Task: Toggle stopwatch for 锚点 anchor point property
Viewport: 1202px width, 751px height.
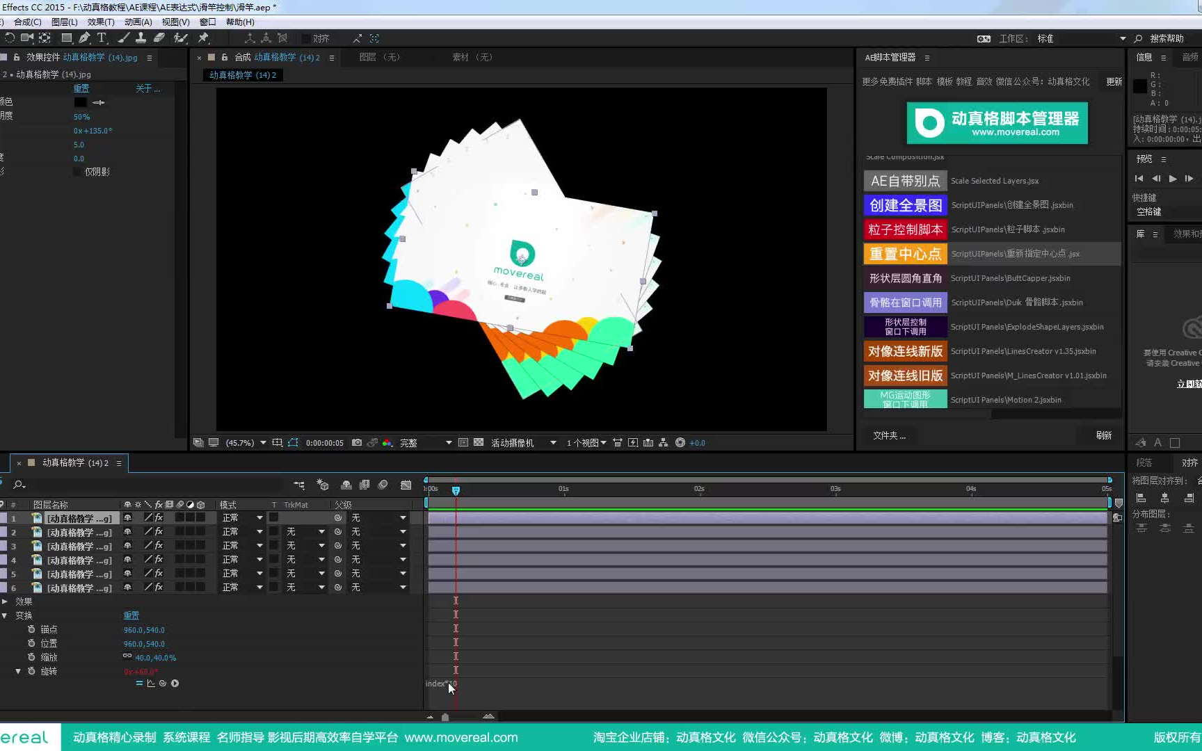Action: pyautogui.click(x=31, y=629)
